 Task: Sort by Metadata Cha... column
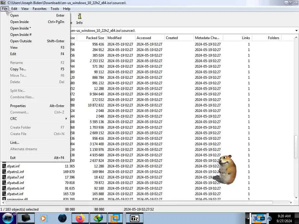(x=208, y=38)
